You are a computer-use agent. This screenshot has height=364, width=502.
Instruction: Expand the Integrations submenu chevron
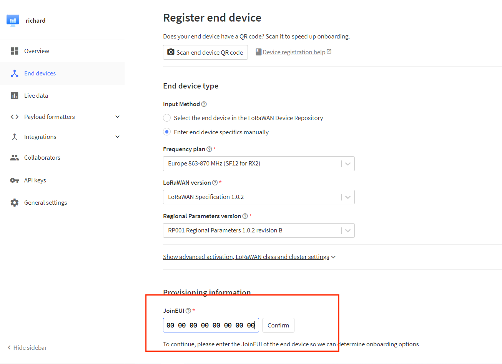click(117, 137)
